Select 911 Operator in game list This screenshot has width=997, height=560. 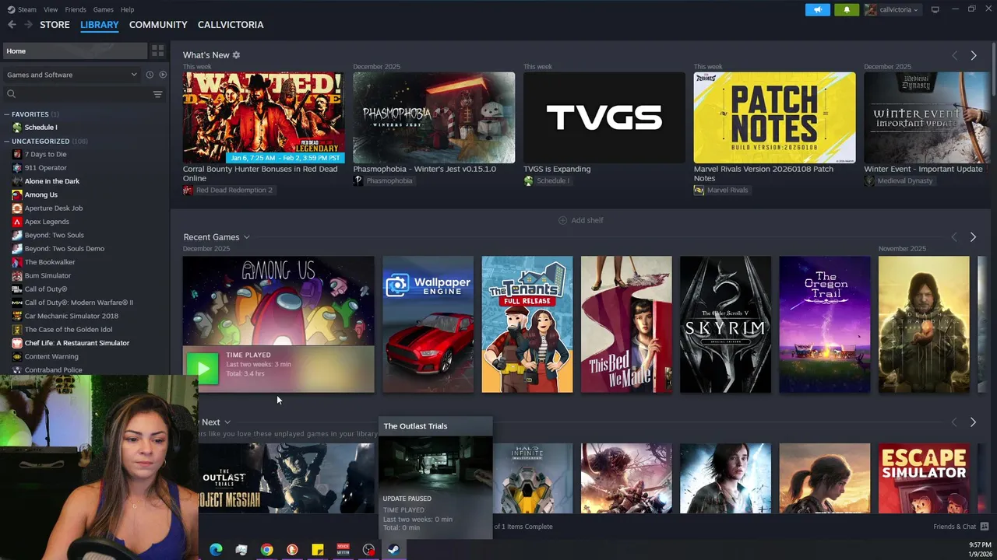click(x=45, y=168)
